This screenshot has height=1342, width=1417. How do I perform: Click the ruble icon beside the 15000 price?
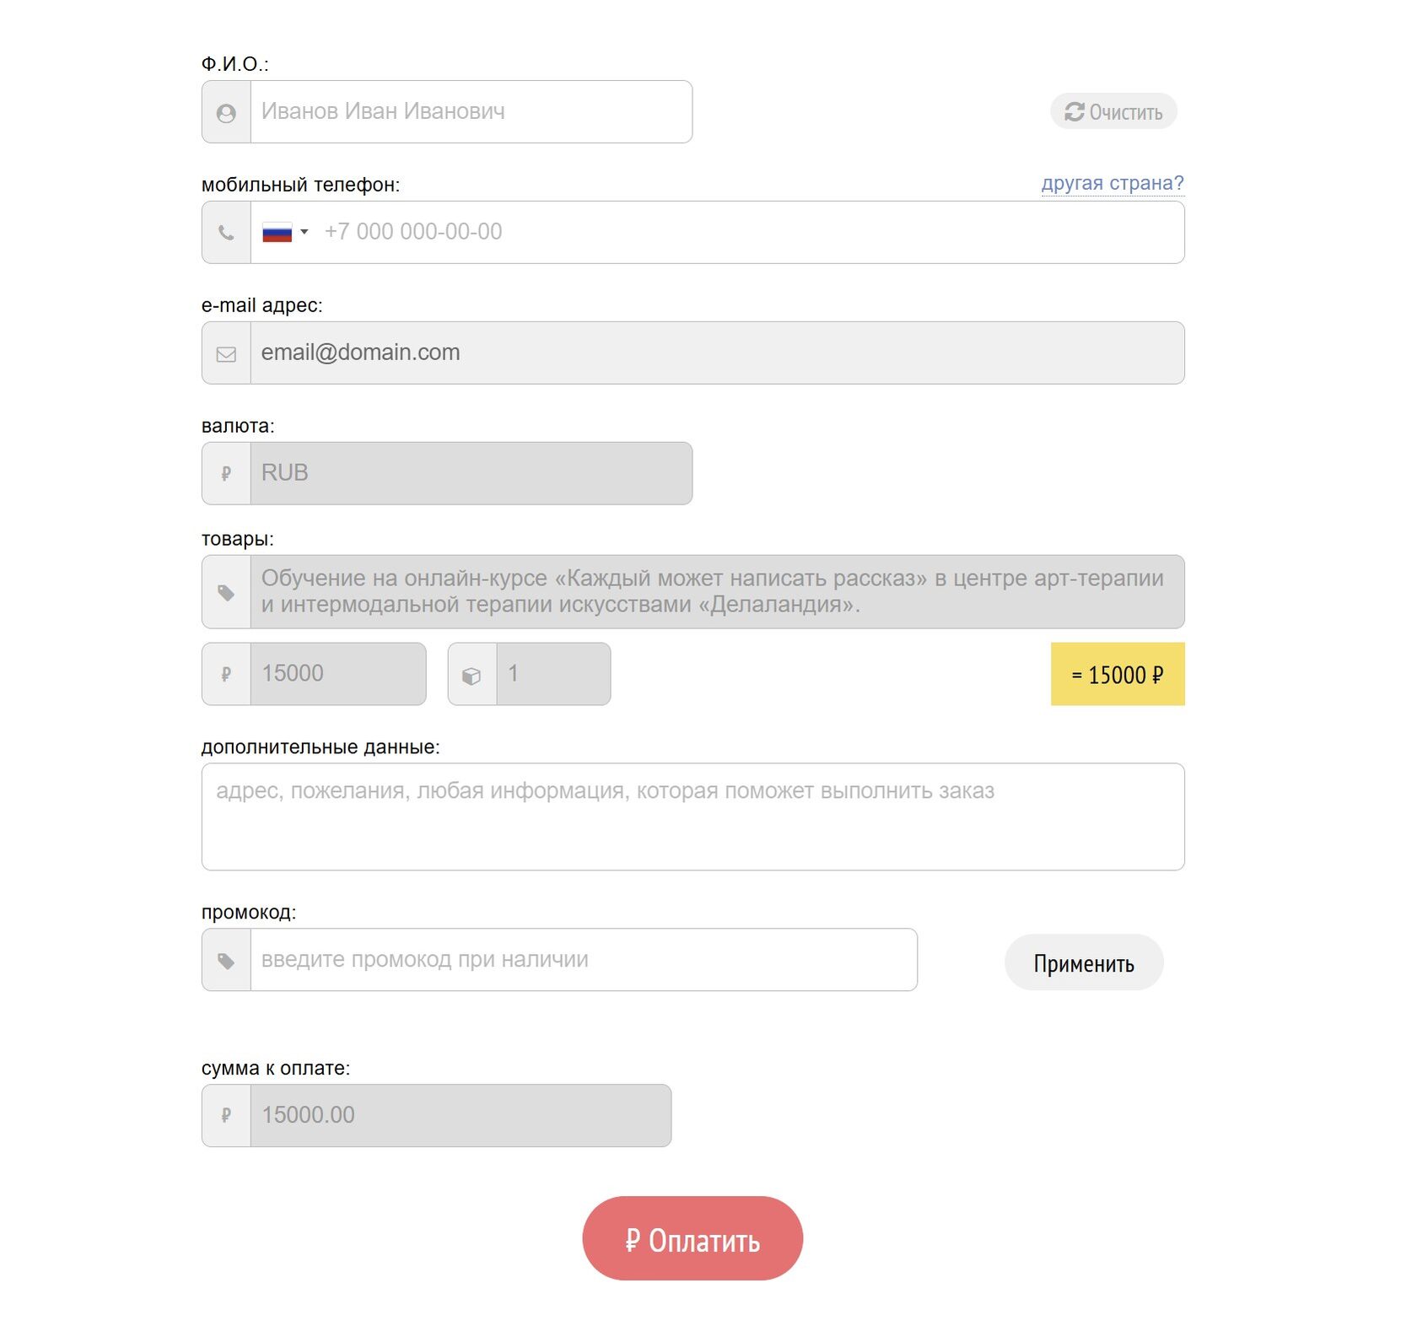pos(226,675)
